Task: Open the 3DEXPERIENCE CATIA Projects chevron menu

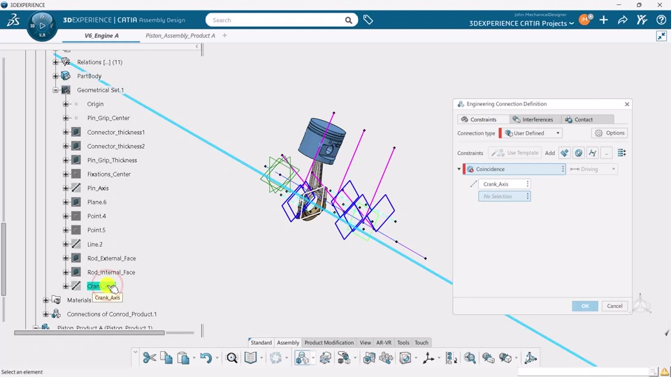Action: (x=571, y=24)
